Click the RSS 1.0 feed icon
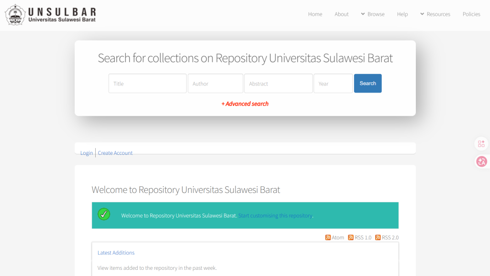The width and height of the screenshot is (490, 276). tap(351, 238)
